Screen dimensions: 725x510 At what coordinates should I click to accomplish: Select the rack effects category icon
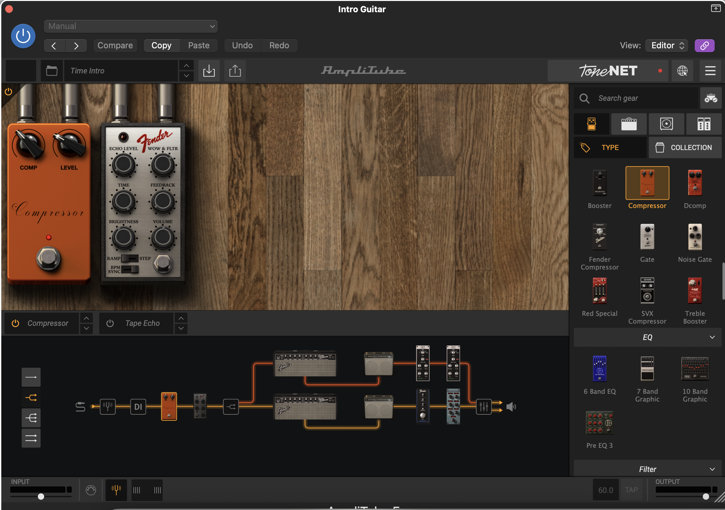[x=704, y=124]
